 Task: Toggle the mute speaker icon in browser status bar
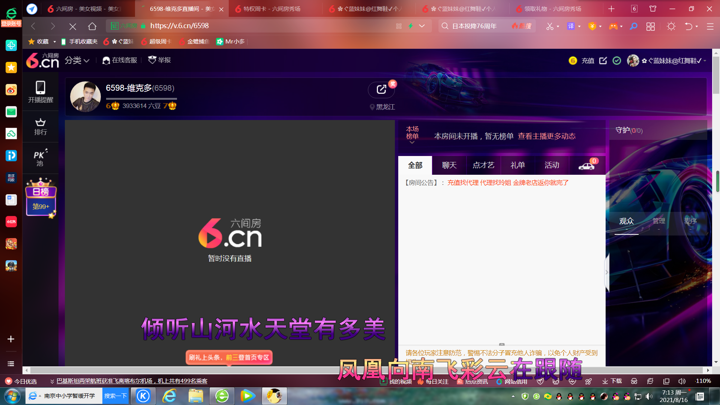coord(682,381)
